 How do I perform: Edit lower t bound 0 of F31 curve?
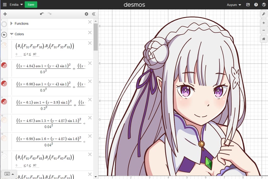19,54
